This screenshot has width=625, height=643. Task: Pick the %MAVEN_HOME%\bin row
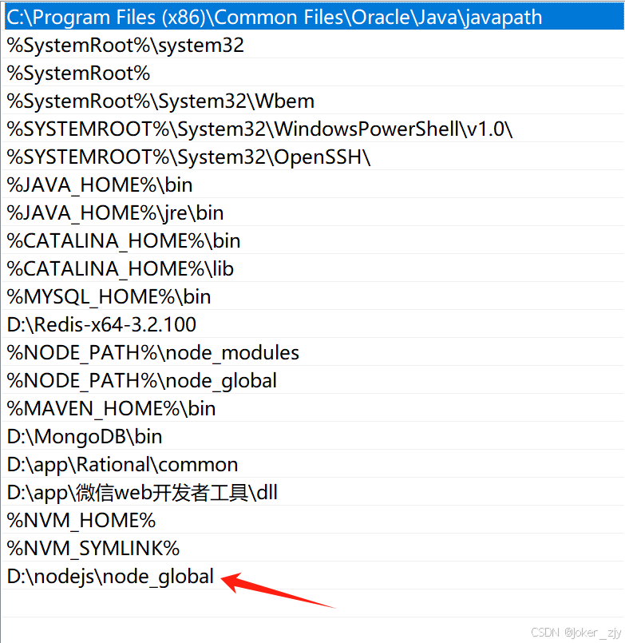(x=314, y=408)
